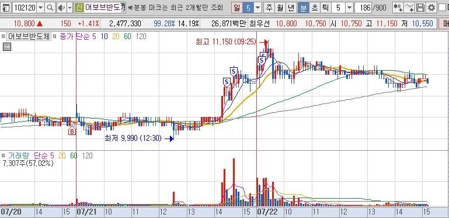Screen dimensions: 449x218
Task: Click volume value 2,477,330
Action: pyautogui.click(x=125, y=23)
